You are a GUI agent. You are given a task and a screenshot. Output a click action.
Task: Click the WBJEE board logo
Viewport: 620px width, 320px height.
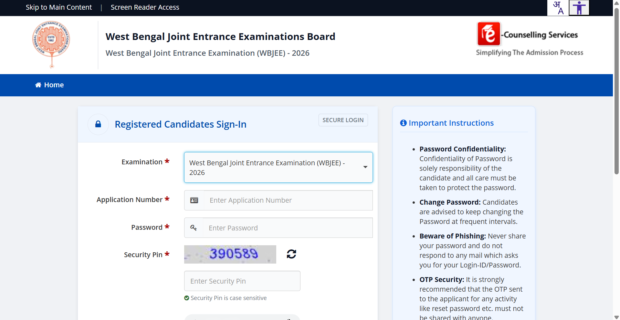tap(51, 44)
